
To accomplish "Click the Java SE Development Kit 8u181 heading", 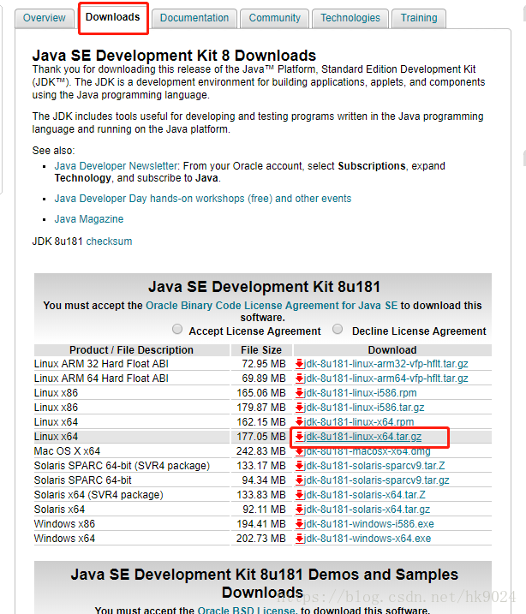I will pyautogui.click(x=265, y=287).
